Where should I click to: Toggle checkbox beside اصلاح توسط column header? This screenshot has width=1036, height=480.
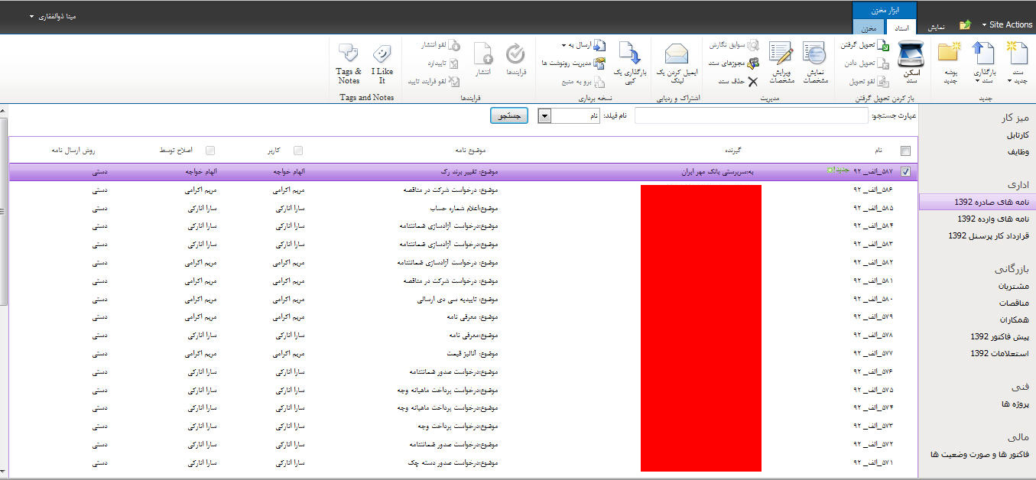(x=210, y=151)
